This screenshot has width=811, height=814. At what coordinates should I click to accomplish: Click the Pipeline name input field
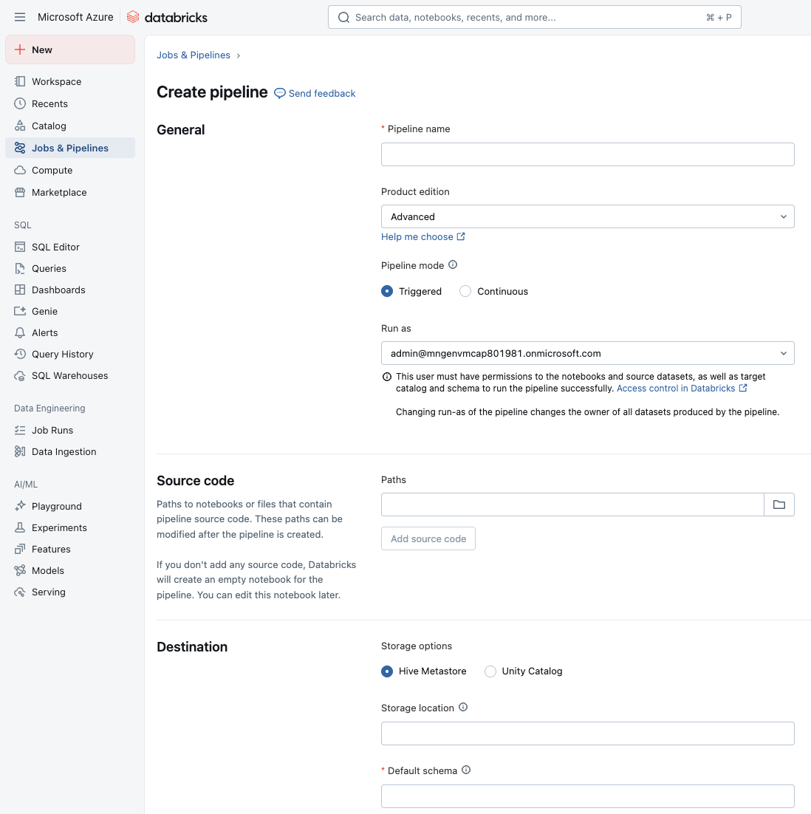(x=587, y=154)
